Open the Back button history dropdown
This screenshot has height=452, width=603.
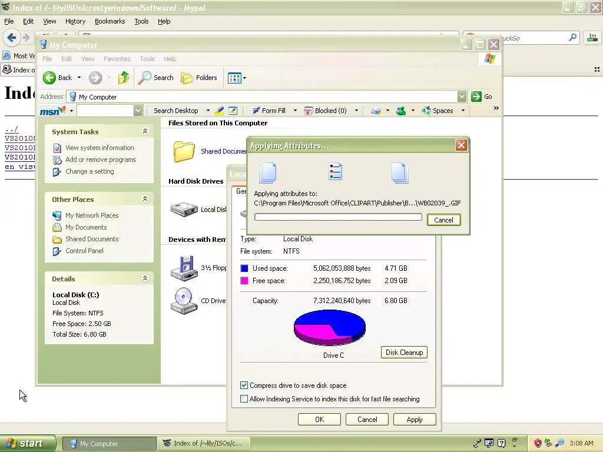pyautogui.click(x=79, y=78)
